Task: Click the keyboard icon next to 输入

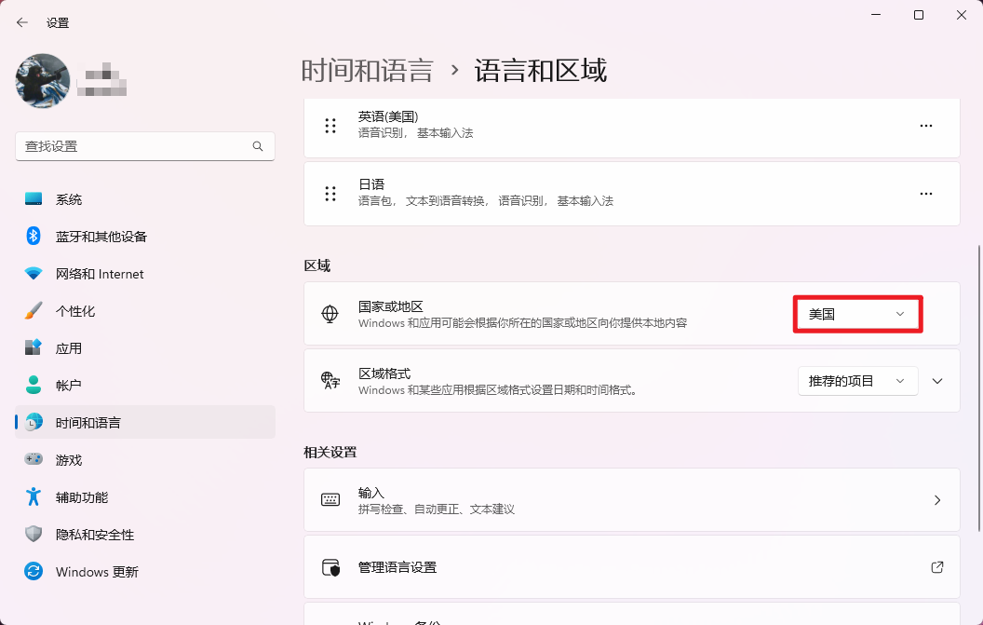Action: click(330, 500)
